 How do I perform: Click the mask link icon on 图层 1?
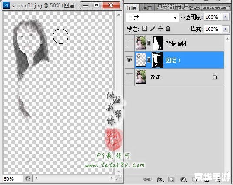coord(149,60)
